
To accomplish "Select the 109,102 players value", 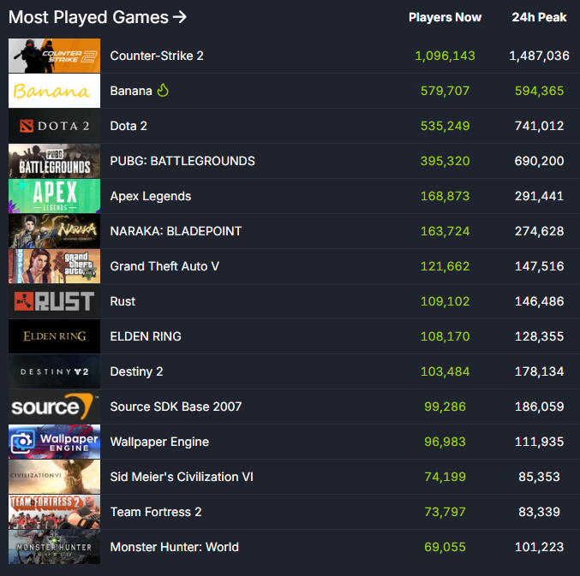I will [x=445, y=301].
